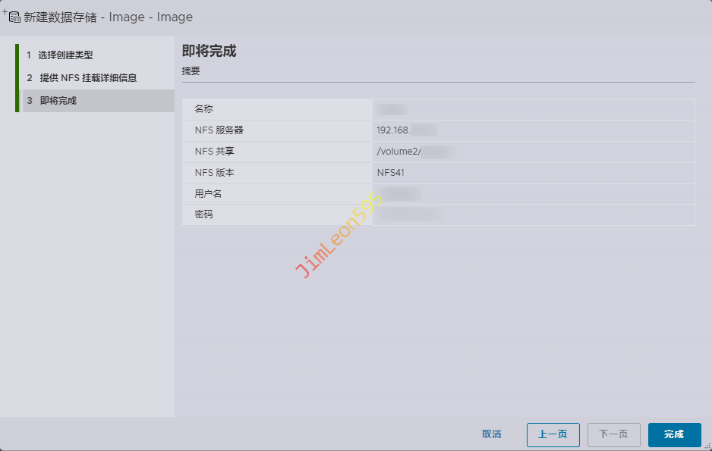Click the disabled 下一页 button
This screenshot has height=451, width=712.
point(613,434)
